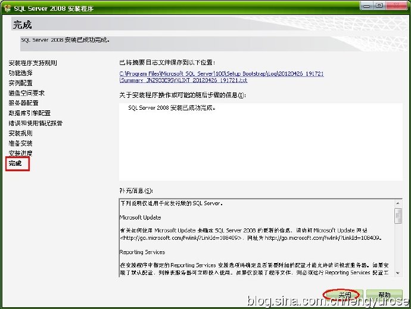Select the 安装进度 step in the sidebar
Image resolution: width=411 pixels, height=309 pixels.
point(20,153)
